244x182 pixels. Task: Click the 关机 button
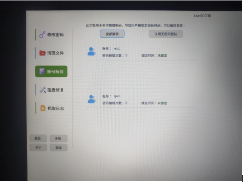click(x=58, y=138)
